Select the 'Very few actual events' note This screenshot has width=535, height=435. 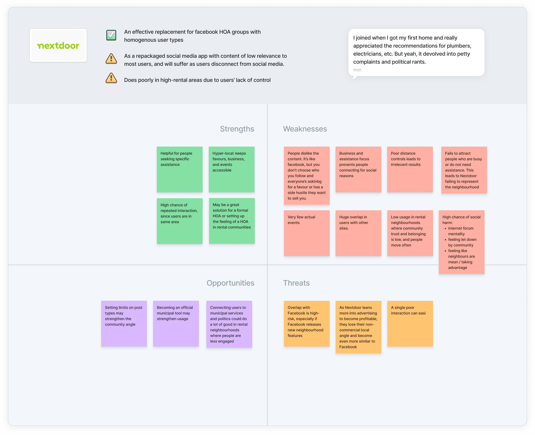pyautogui.click(x=307, y=233)
